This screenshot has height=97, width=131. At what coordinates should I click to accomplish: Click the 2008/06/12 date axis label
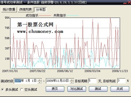point(65,71)
